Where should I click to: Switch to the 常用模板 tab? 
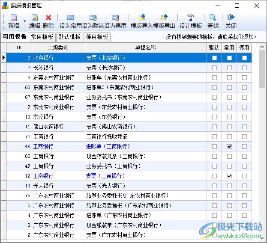click(42, 37)
